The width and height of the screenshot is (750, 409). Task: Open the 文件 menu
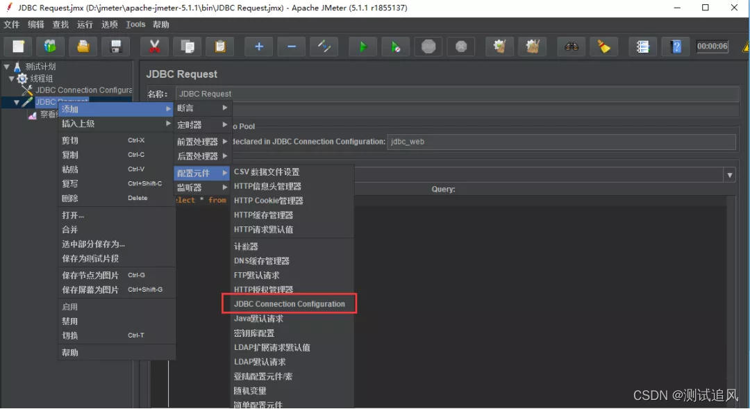[12, 24]
